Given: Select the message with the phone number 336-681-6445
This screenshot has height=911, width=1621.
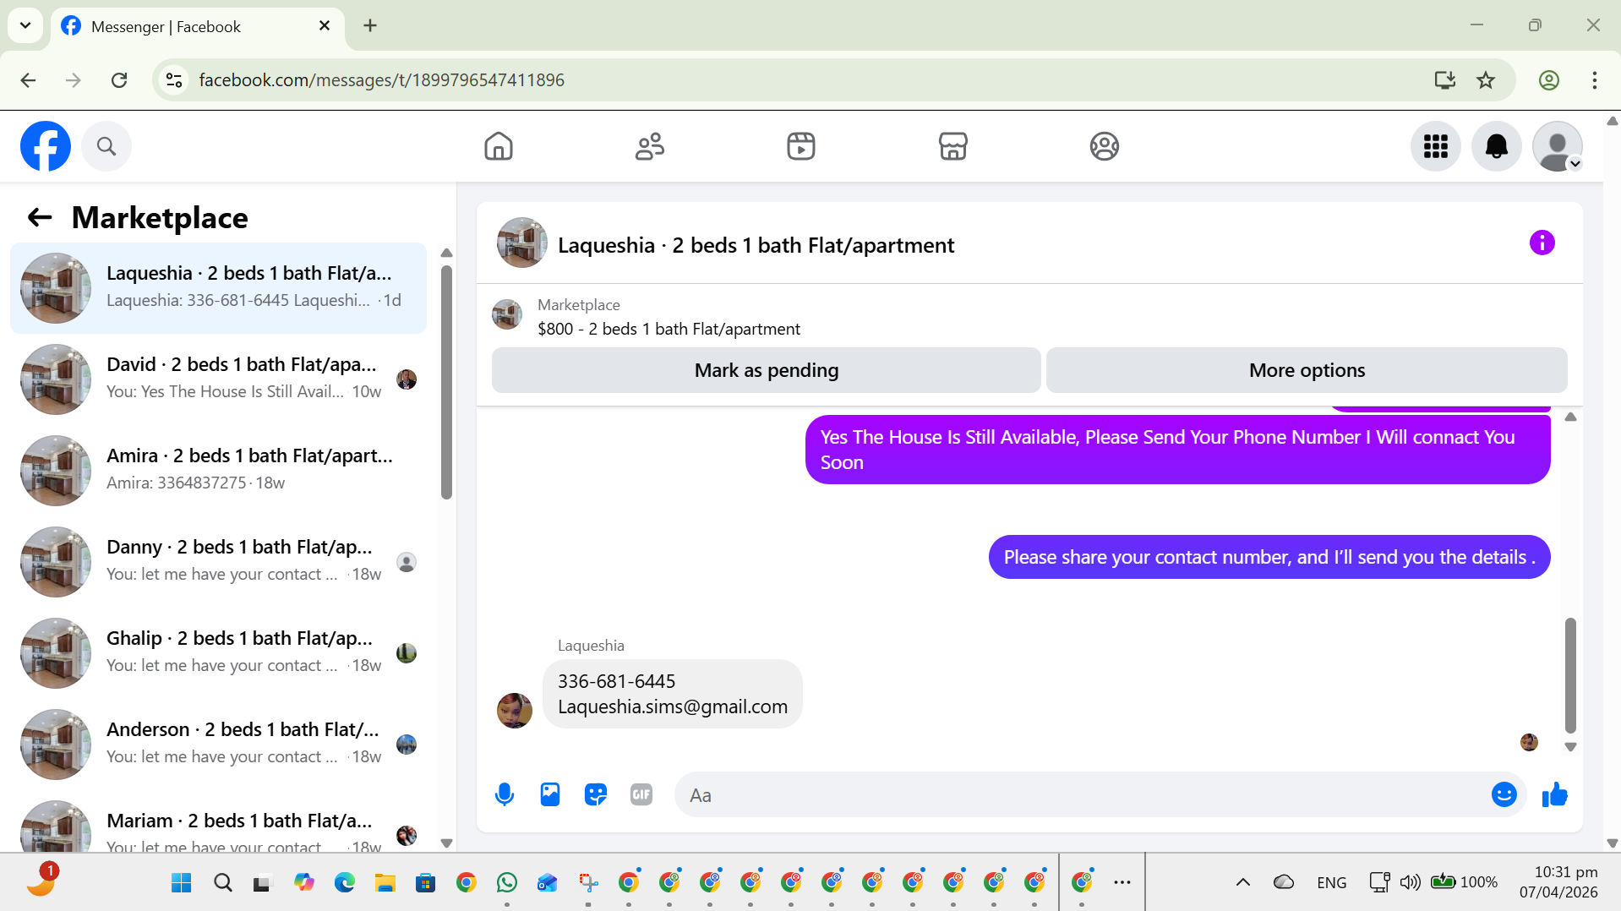Looking at the screenshot, I should coord(672,694).
